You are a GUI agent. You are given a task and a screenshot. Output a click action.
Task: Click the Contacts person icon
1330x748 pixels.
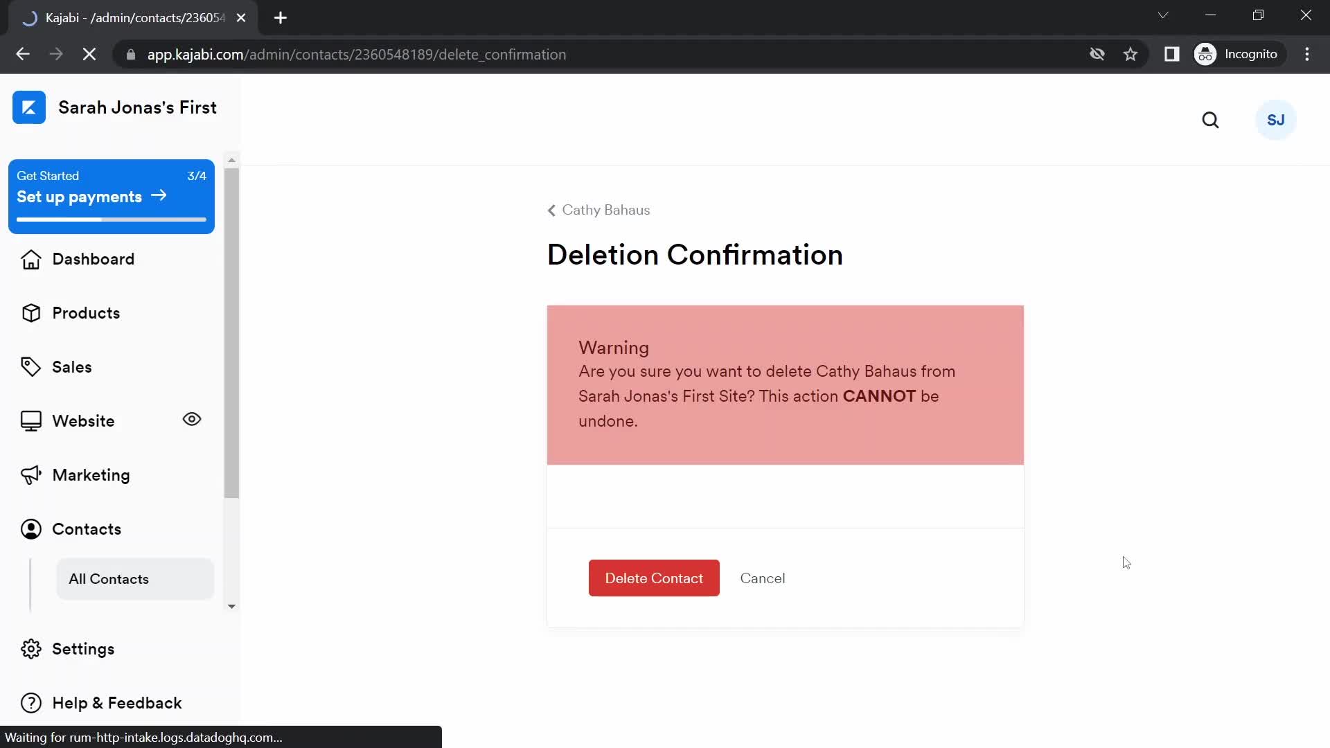tap(31, 529)
